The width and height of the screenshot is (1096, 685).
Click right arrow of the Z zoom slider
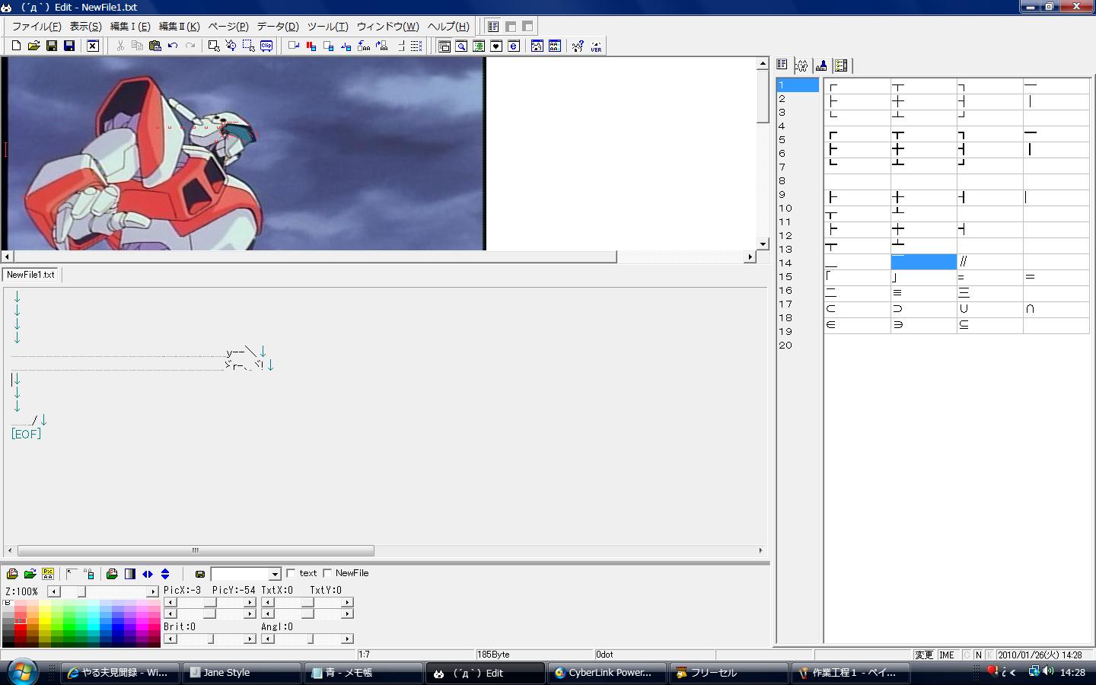click(x=152, y=591)
